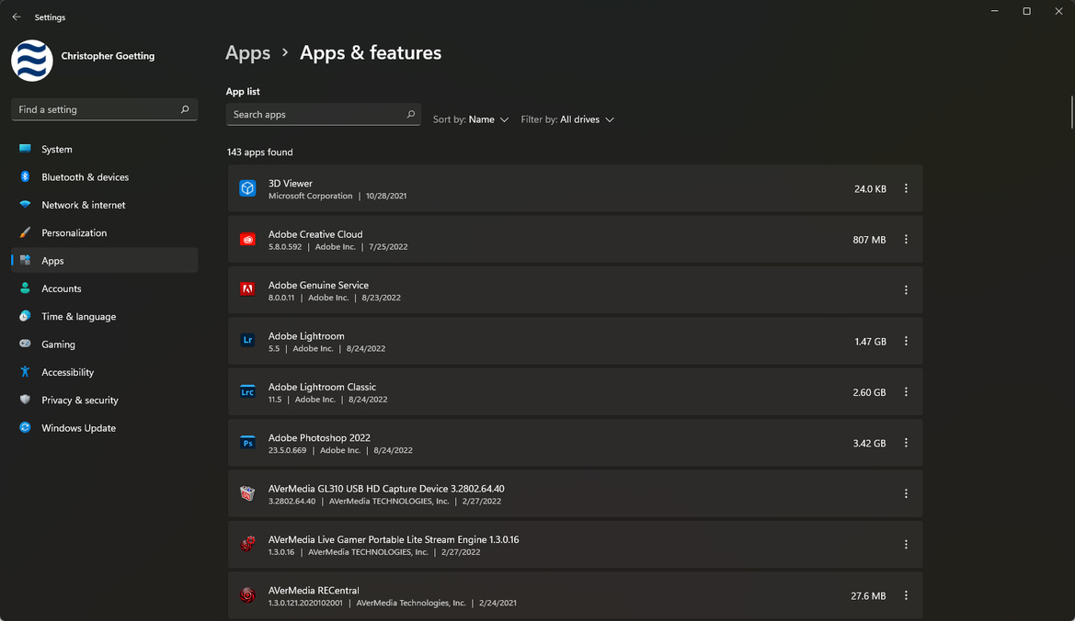Open the Sort by Name dropdown

[471, 119]
